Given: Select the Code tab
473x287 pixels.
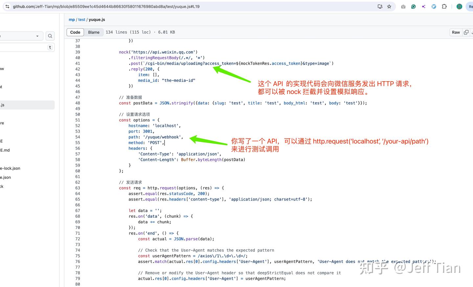Looking at the screenshot, I should point(75,32).
